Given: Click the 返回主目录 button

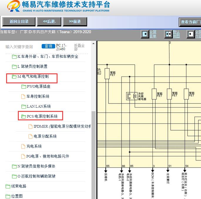Looking at the screenshot, I should coord(19,21).
